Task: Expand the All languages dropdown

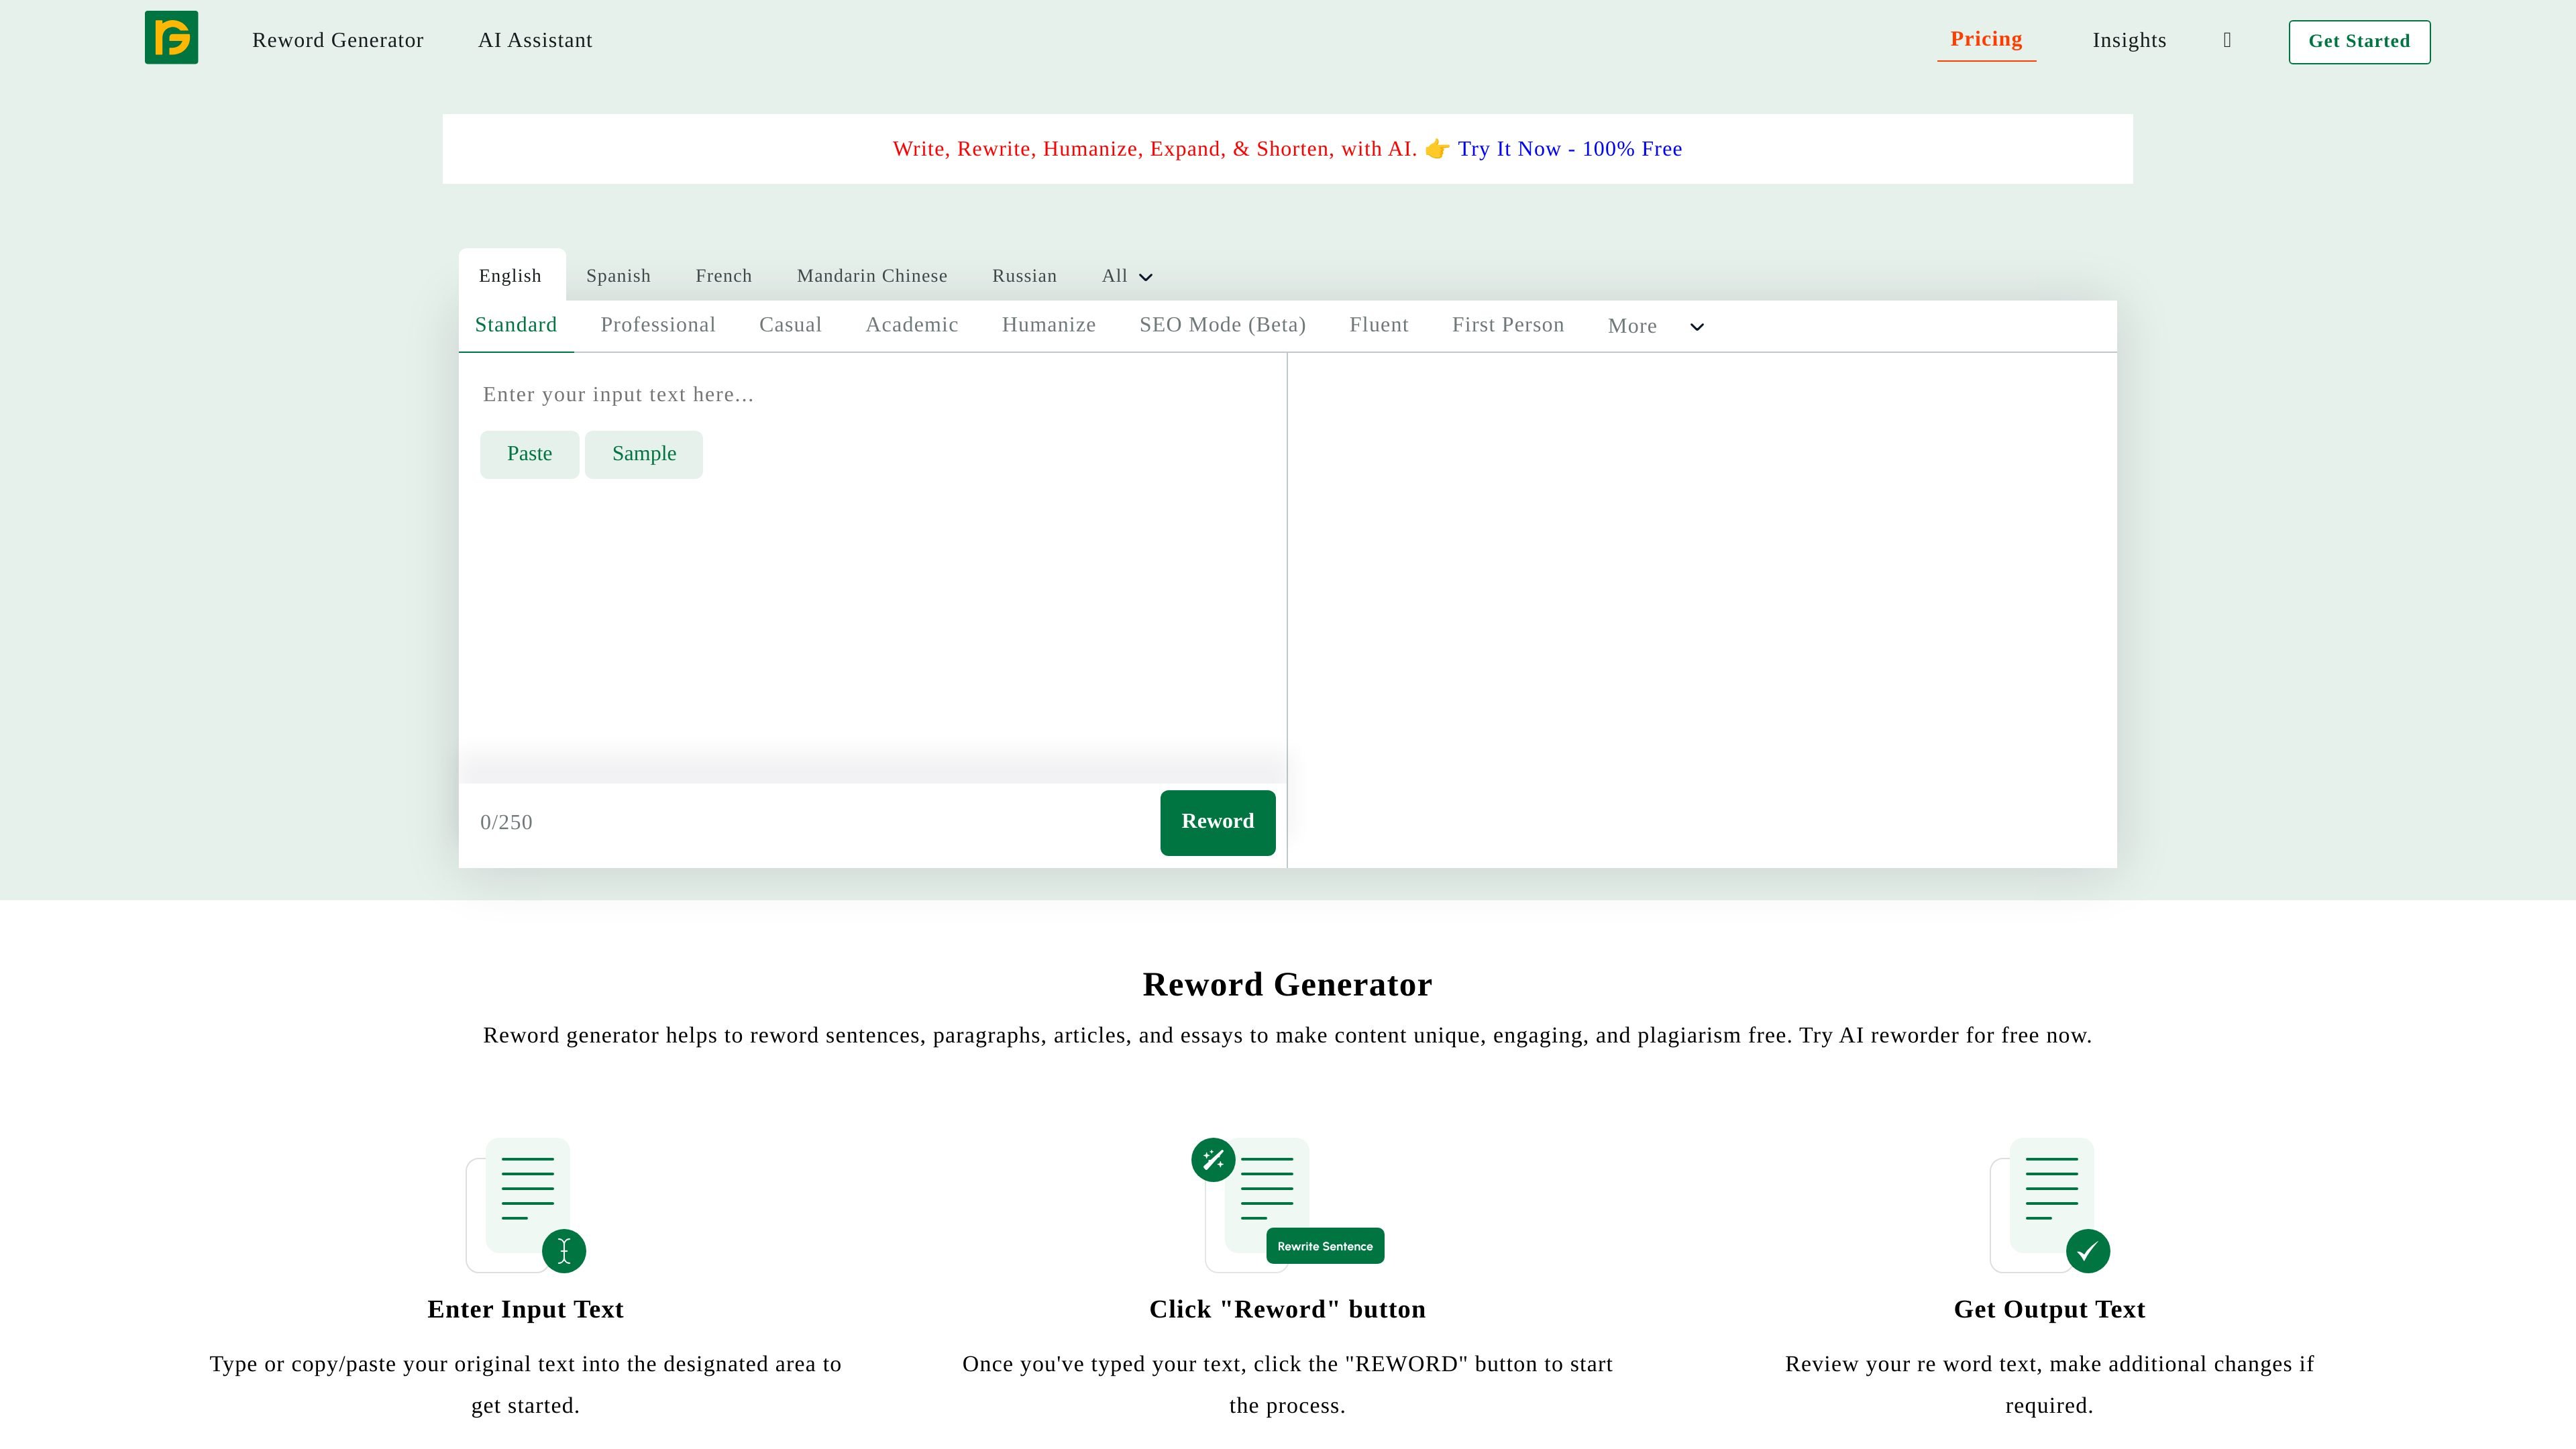Action: (1127, 276)
